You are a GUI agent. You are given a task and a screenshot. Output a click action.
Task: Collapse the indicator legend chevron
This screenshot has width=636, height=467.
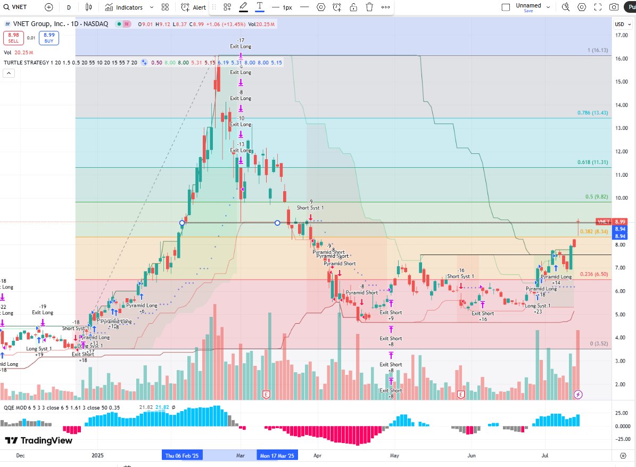tap(9, 73)
